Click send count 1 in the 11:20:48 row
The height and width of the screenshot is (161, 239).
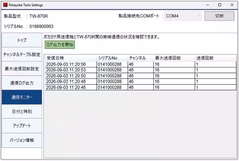coord(197,81)
